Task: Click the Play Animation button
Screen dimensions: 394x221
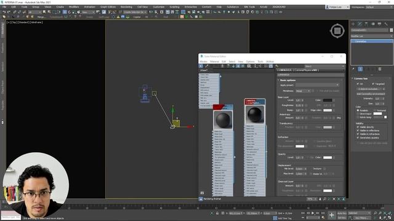Action: tap(313, 213)
